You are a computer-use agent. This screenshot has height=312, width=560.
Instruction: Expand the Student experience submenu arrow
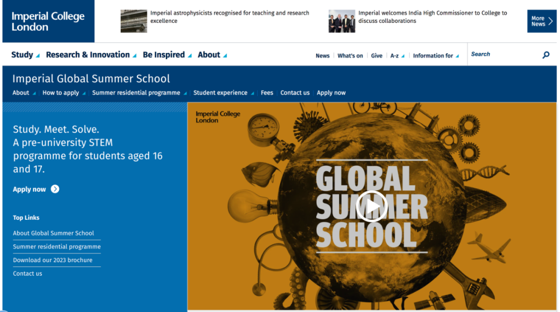[x=253, y=93]
